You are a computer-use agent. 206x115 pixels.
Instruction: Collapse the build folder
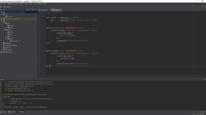(x=1, y=14)
